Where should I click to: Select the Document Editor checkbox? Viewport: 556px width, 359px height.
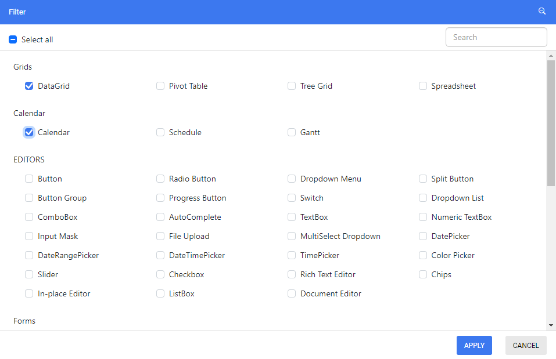[292, 293]
